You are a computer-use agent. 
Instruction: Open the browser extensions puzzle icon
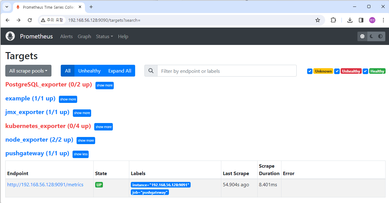click(333, 20)
